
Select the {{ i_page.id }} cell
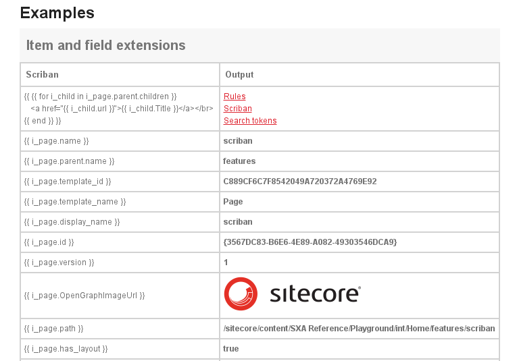point(120,242)
